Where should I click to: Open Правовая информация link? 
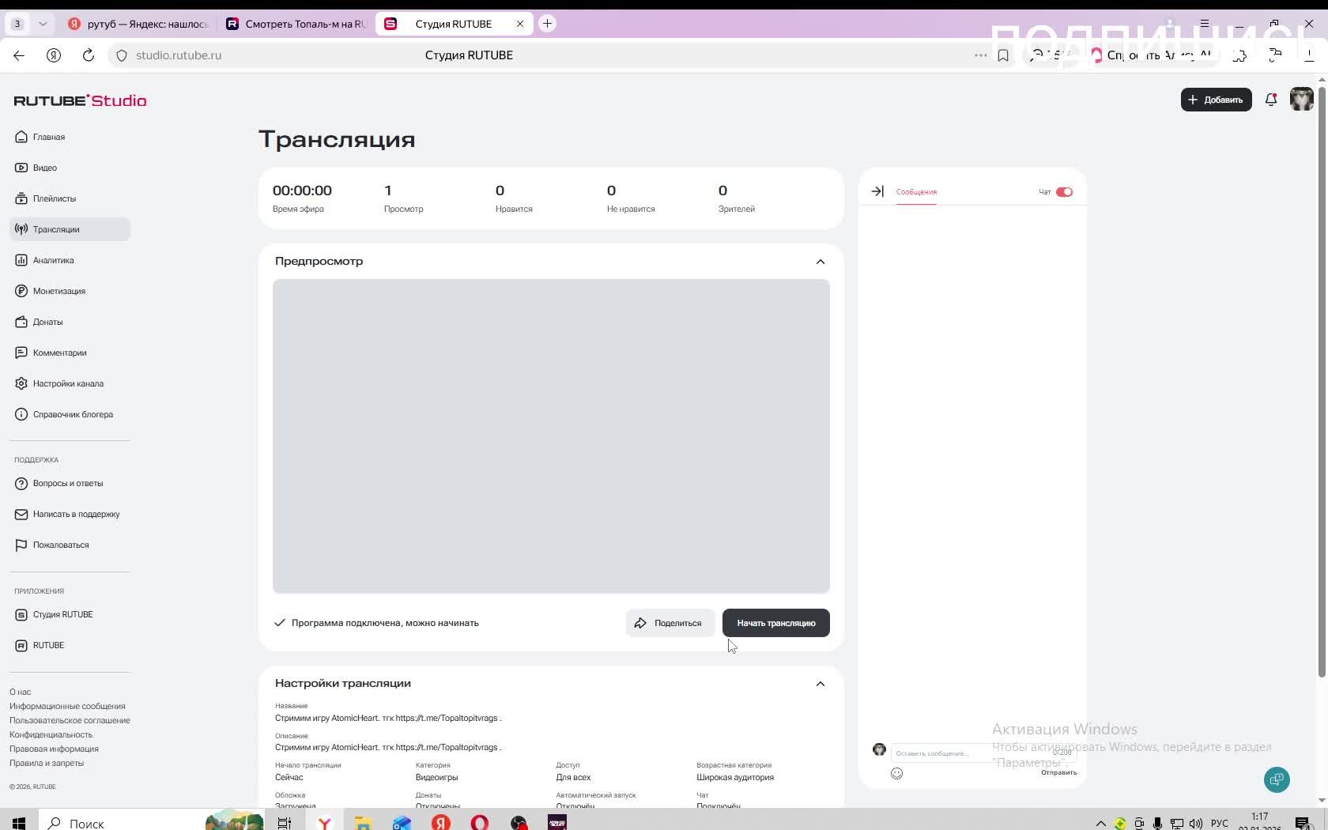(54, 749)
